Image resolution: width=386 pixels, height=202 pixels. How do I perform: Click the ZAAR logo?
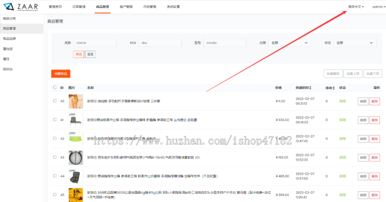[x=21, y=7]
